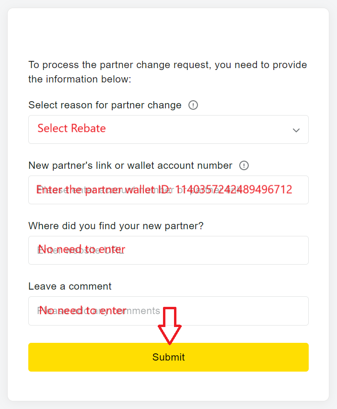Click the New partner's link or wallet label
The width and height of the screenshot is (337, 409).
130,165
